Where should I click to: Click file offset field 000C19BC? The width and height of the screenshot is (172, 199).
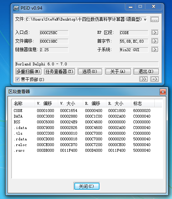pos(54,41)
